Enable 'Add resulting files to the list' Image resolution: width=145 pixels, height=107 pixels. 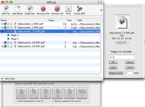click(x=17, y=101)
